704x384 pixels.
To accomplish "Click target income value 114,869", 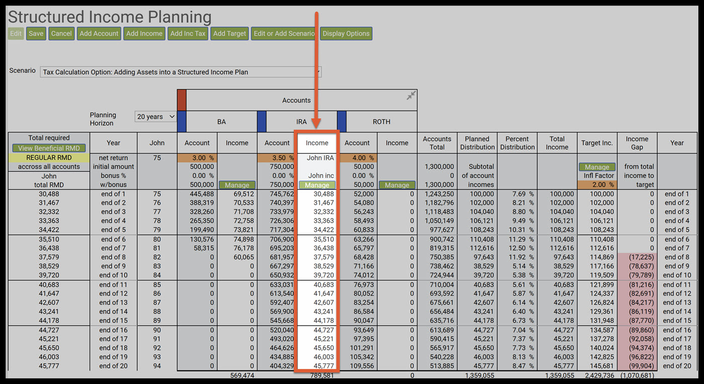I will tap(601, 257).
